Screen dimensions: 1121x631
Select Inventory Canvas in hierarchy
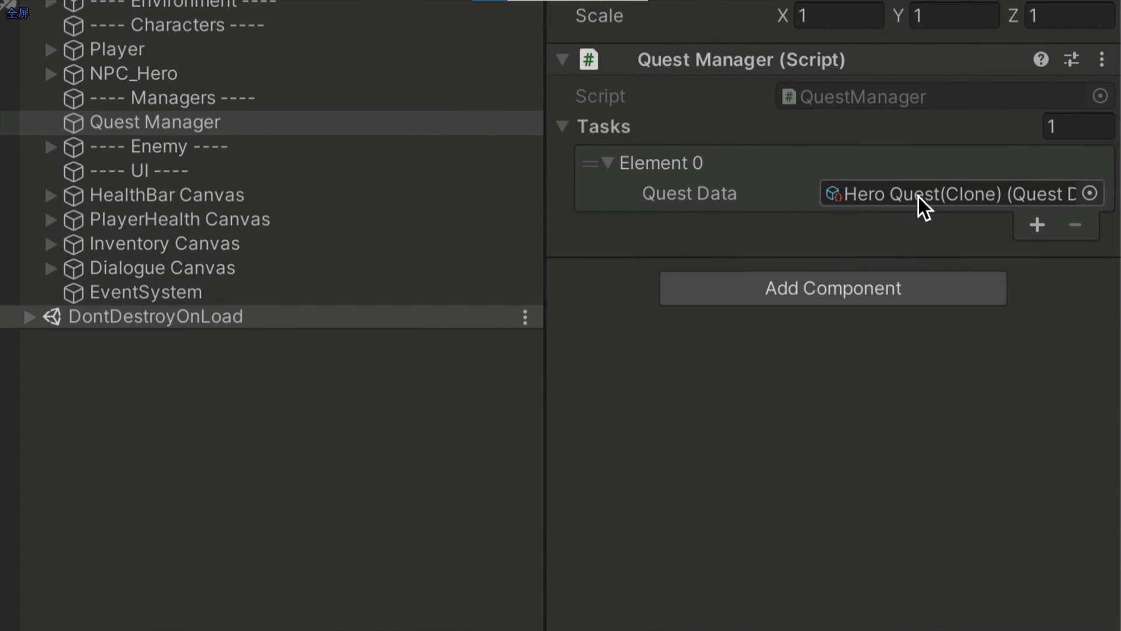click(164, 244)
